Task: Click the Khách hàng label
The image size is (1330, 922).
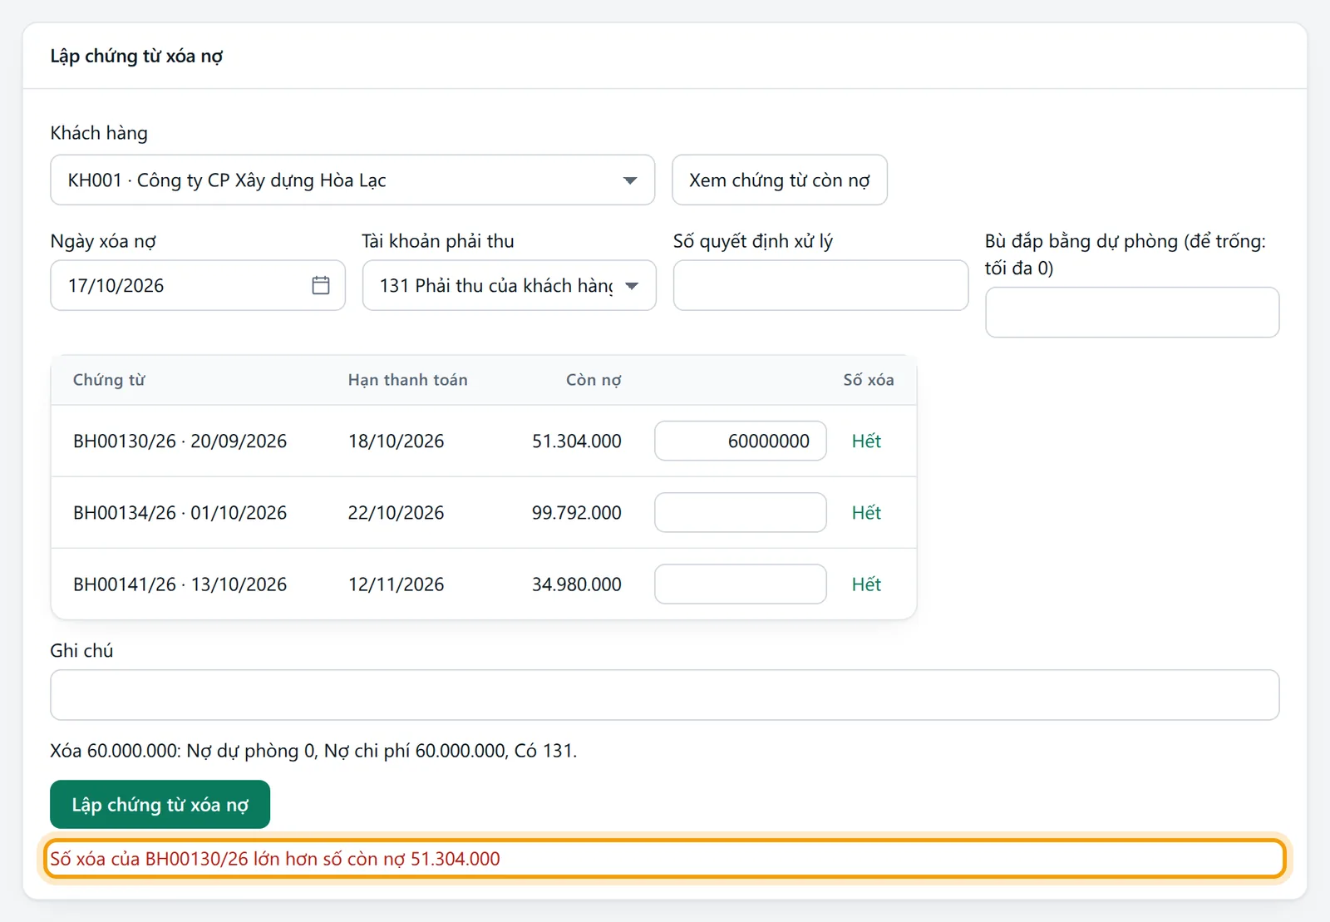Action: coord(99,133)
